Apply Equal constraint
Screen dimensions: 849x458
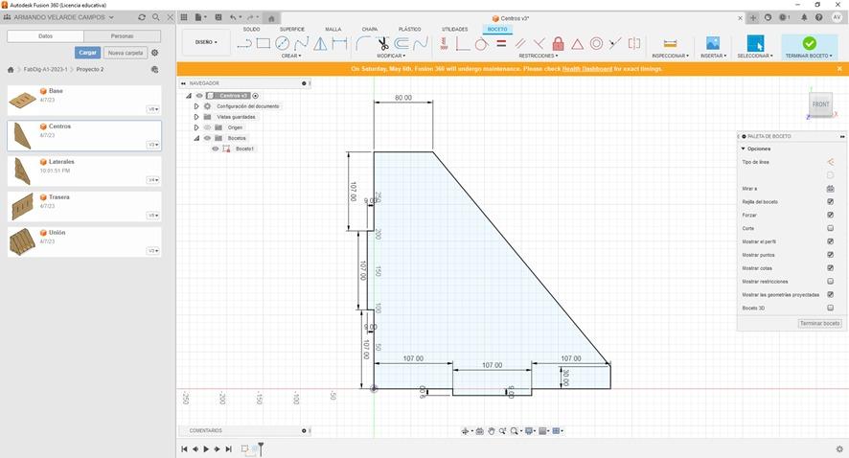501,43
